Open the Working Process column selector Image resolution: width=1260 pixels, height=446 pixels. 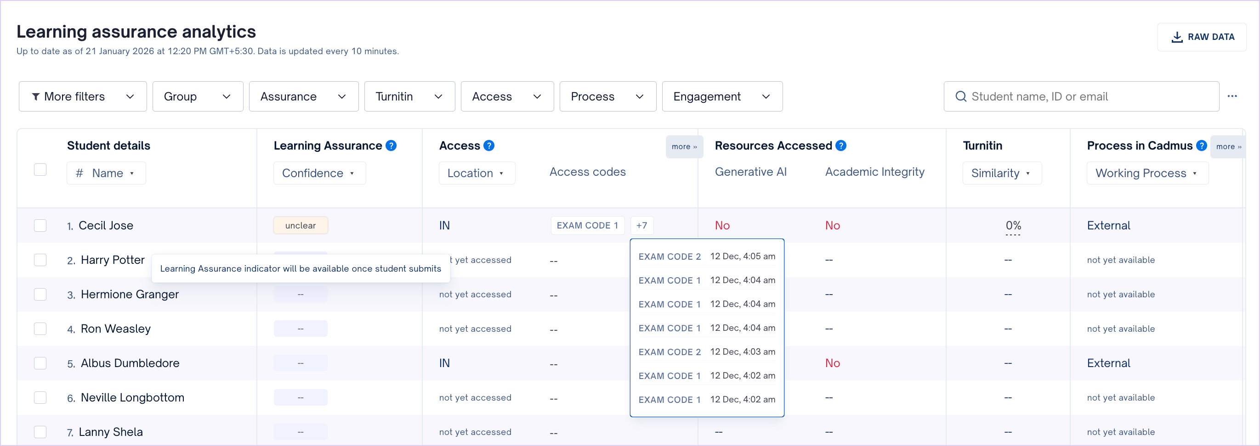(x=1146, y=173)
